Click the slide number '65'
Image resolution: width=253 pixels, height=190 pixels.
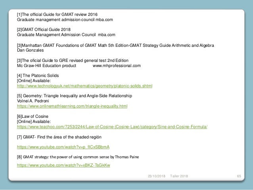click(239, 176)
